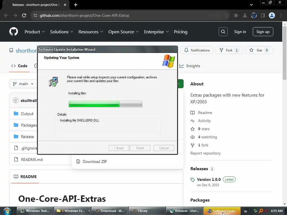Click the Windows Start orb
The width and height of the screenshot is (287, 215).
7,211
